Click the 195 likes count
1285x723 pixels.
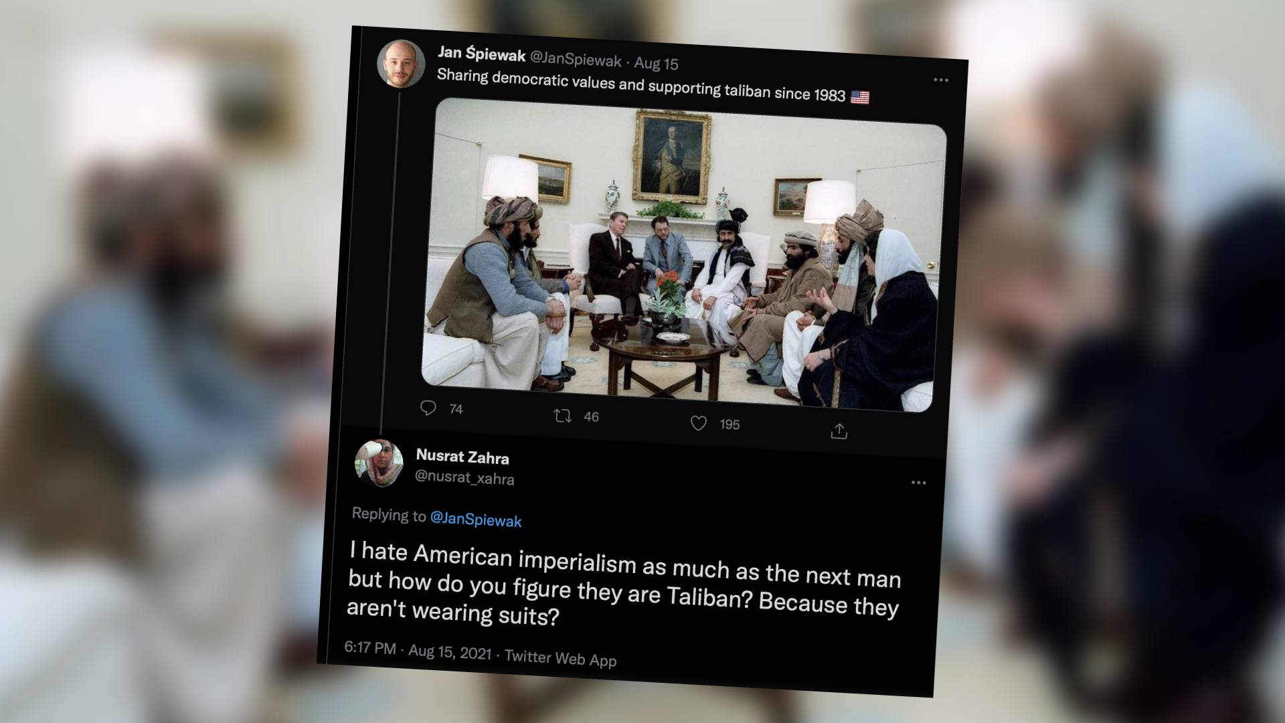pos(730,424)
